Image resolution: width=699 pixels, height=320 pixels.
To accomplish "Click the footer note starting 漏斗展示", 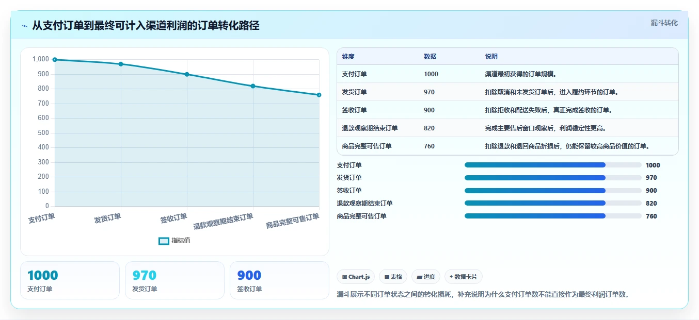I will click(483, 295).
